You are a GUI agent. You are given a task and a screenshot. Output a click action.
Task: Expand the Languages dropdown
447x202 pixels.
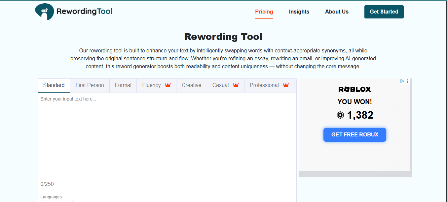tap(57, 201)
